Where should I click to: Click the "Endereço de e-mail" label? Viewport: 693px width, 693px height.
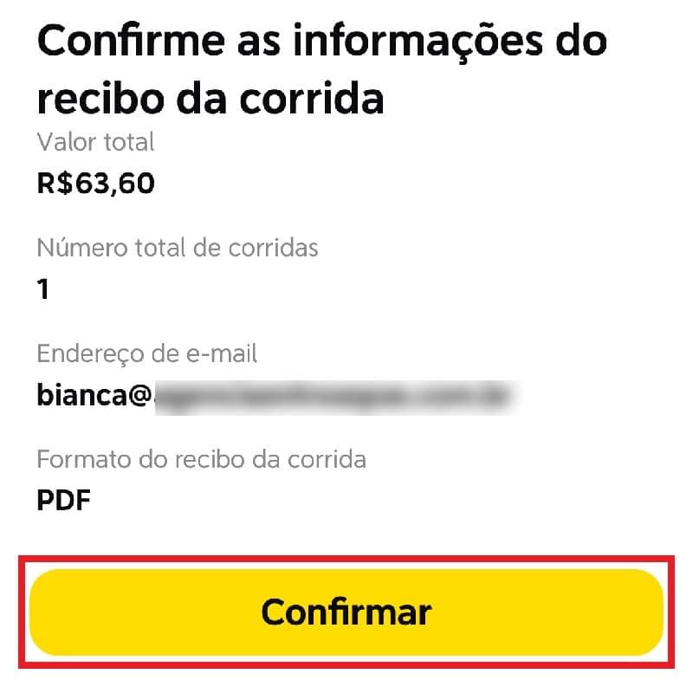(147, 353)
